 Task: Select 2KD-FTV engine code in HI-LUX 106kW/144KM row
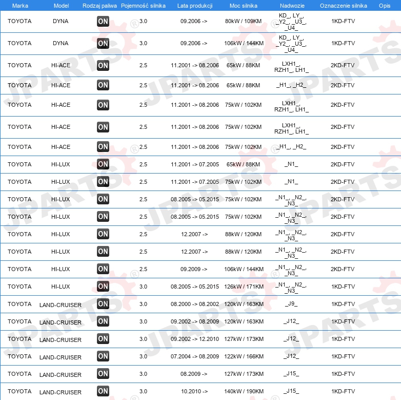pos(343,269)
